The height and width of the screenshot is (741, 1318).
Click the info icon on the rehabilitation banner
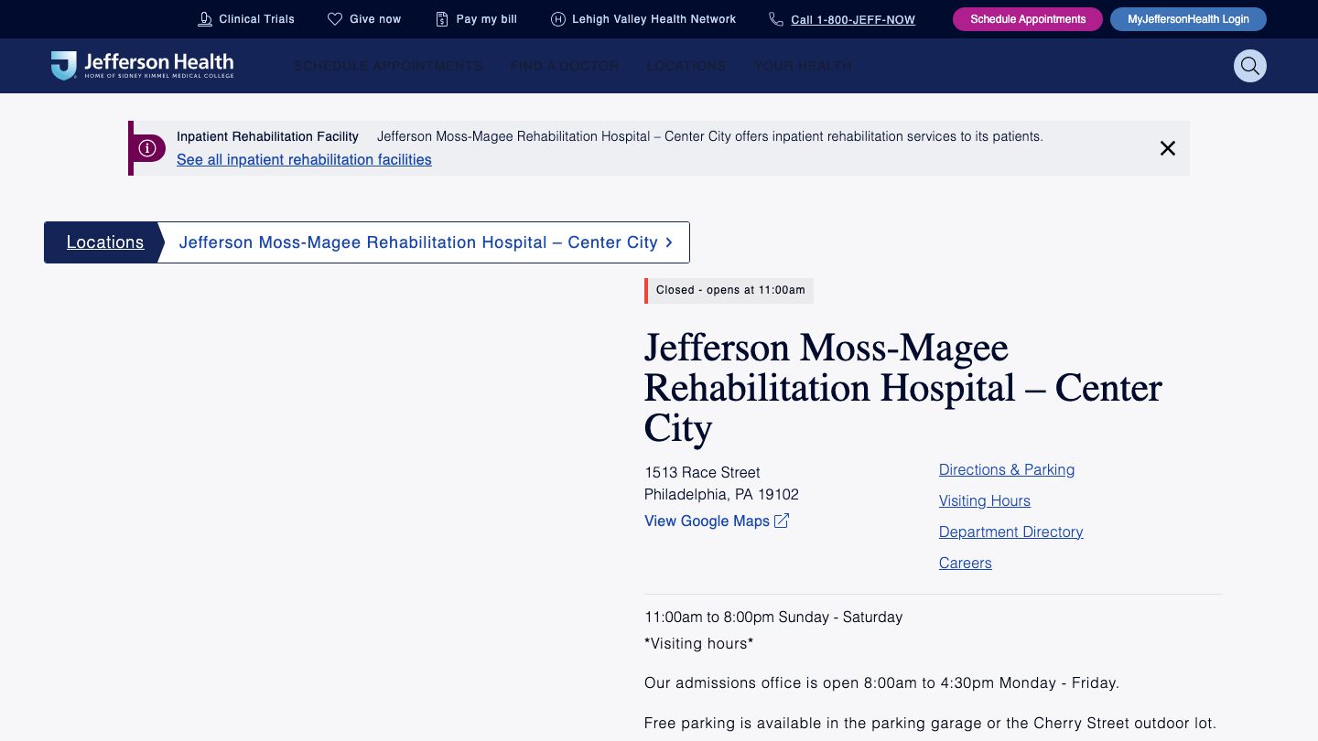click(x=148, y=147)
